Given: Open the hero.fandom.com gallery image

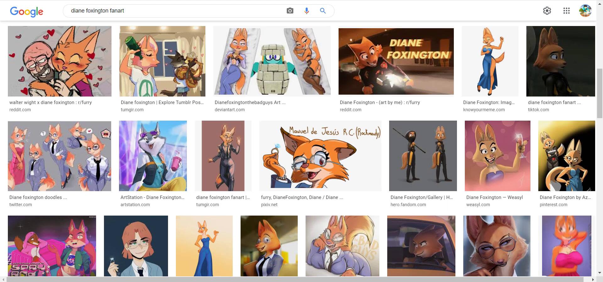Looking at the screenshot, I should coord(423,156).
